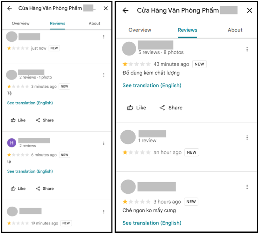Select Reviews tab in right panel
Screen dimensions: 259x234
click(187, 30)
